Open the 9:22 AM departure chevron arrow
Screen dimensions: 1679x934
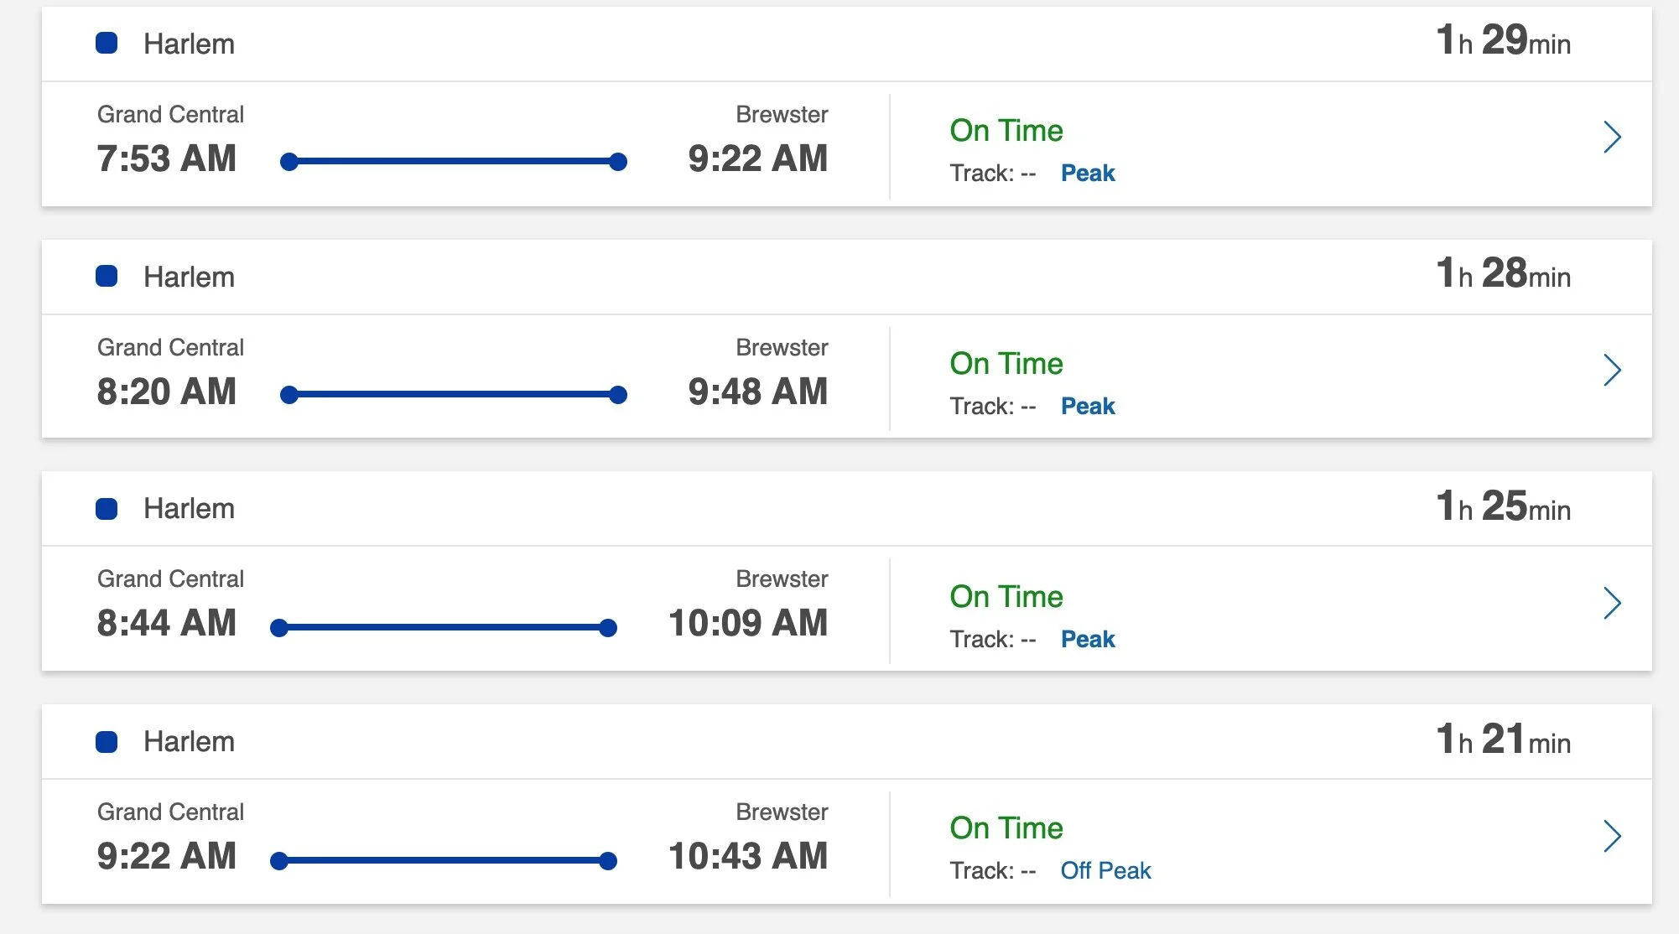(1612, 836)
